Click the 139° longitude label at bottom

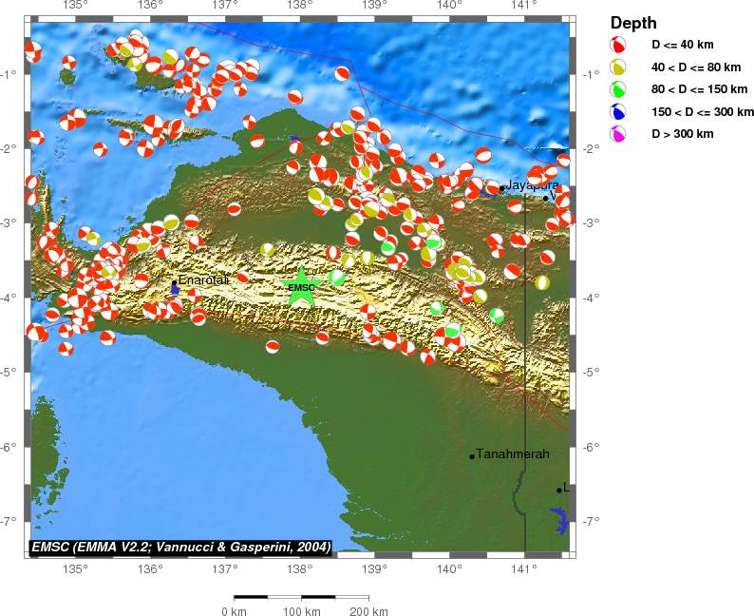(374, 569)
